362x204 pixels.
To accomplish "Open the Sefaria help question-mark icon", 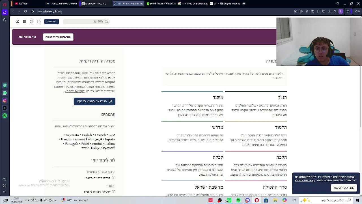I will click(x=39, y=22).
